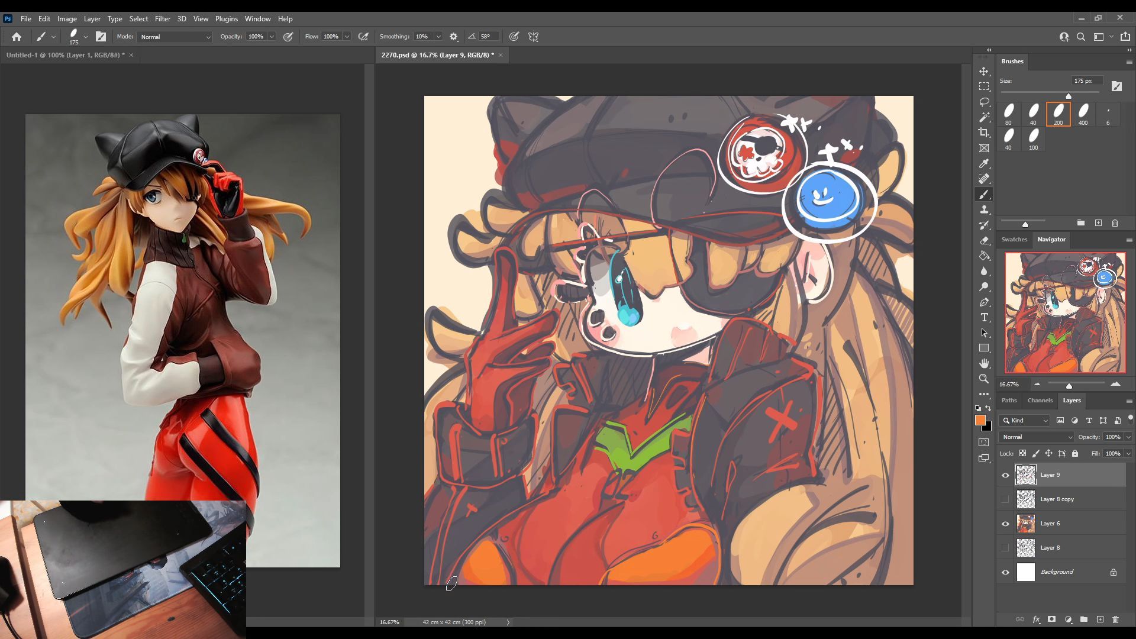Select the Move tool
The height and width of the screenshot is (639, 1136).
point(984,71)
